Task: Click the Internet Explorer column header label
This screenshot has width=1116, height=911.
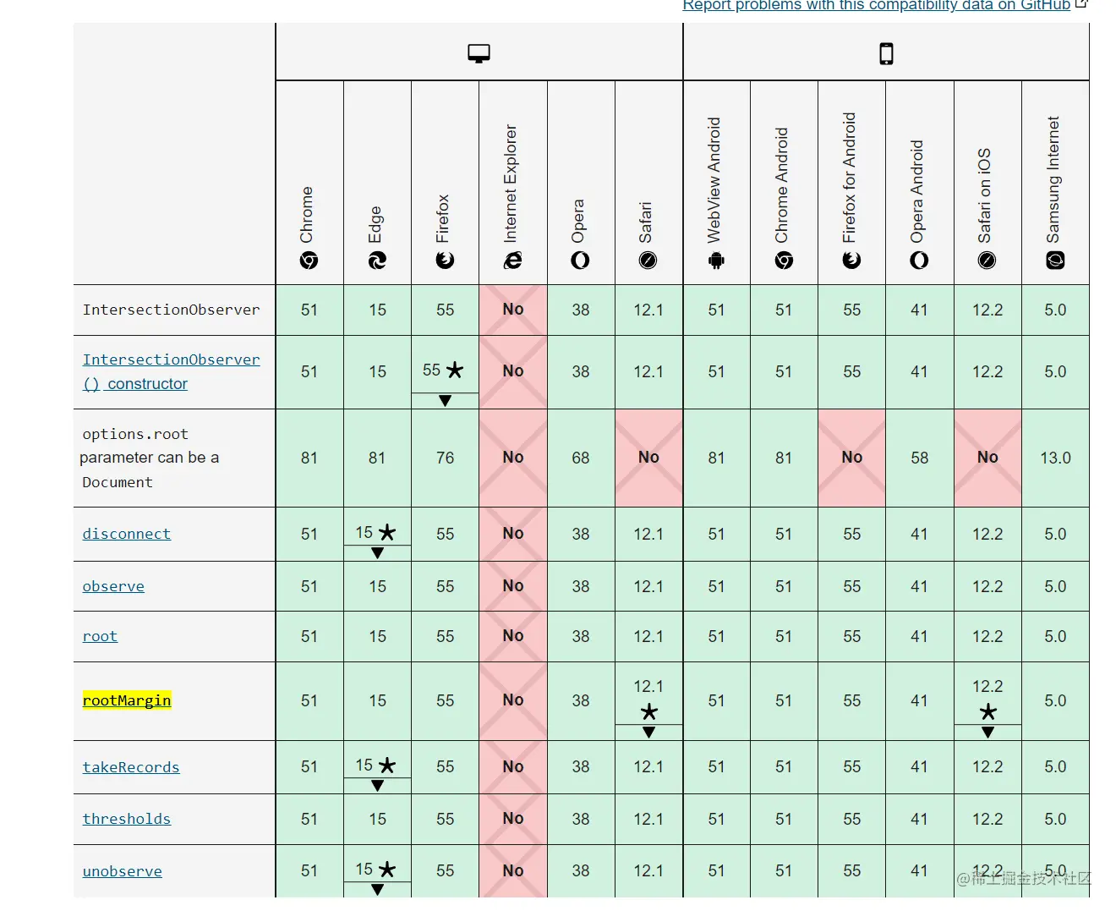Action: (510, 184)
